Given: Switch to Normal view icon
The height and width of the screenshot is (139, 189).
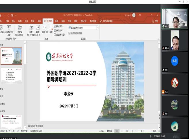Looking at the screenshot, I should click(x=117, y=131).
